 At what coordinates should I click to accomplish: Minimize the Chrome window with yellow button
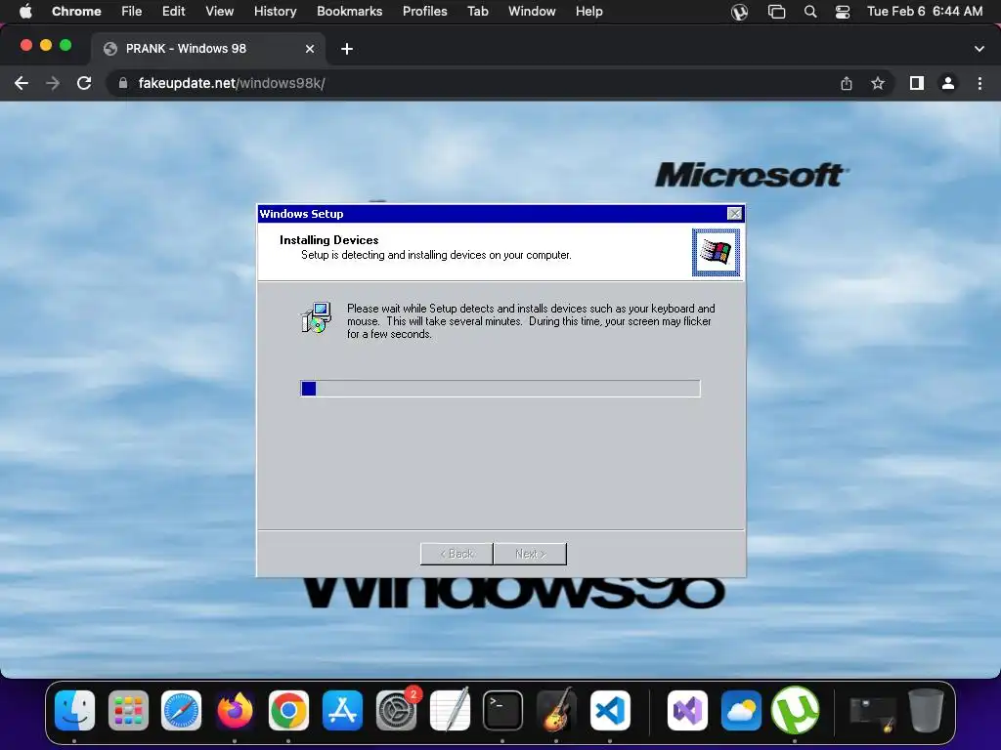[46, 45]
